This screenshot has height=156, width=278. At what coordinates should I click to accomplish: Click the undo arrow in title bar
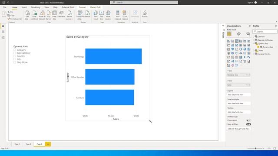[x=8, y=3]
